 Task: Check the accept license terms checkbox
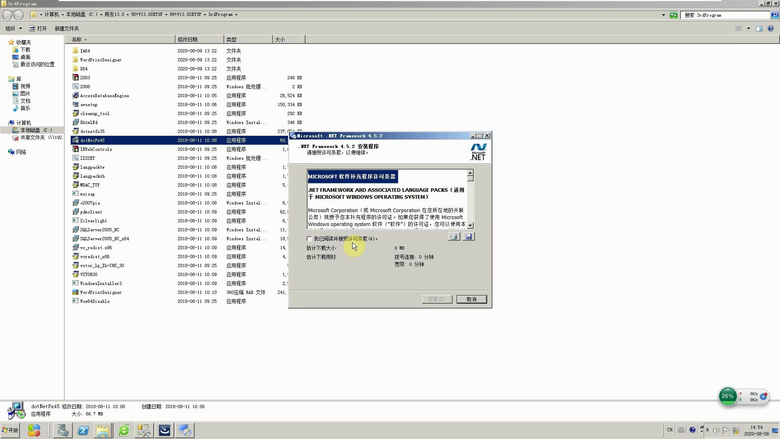pos(309,239)
